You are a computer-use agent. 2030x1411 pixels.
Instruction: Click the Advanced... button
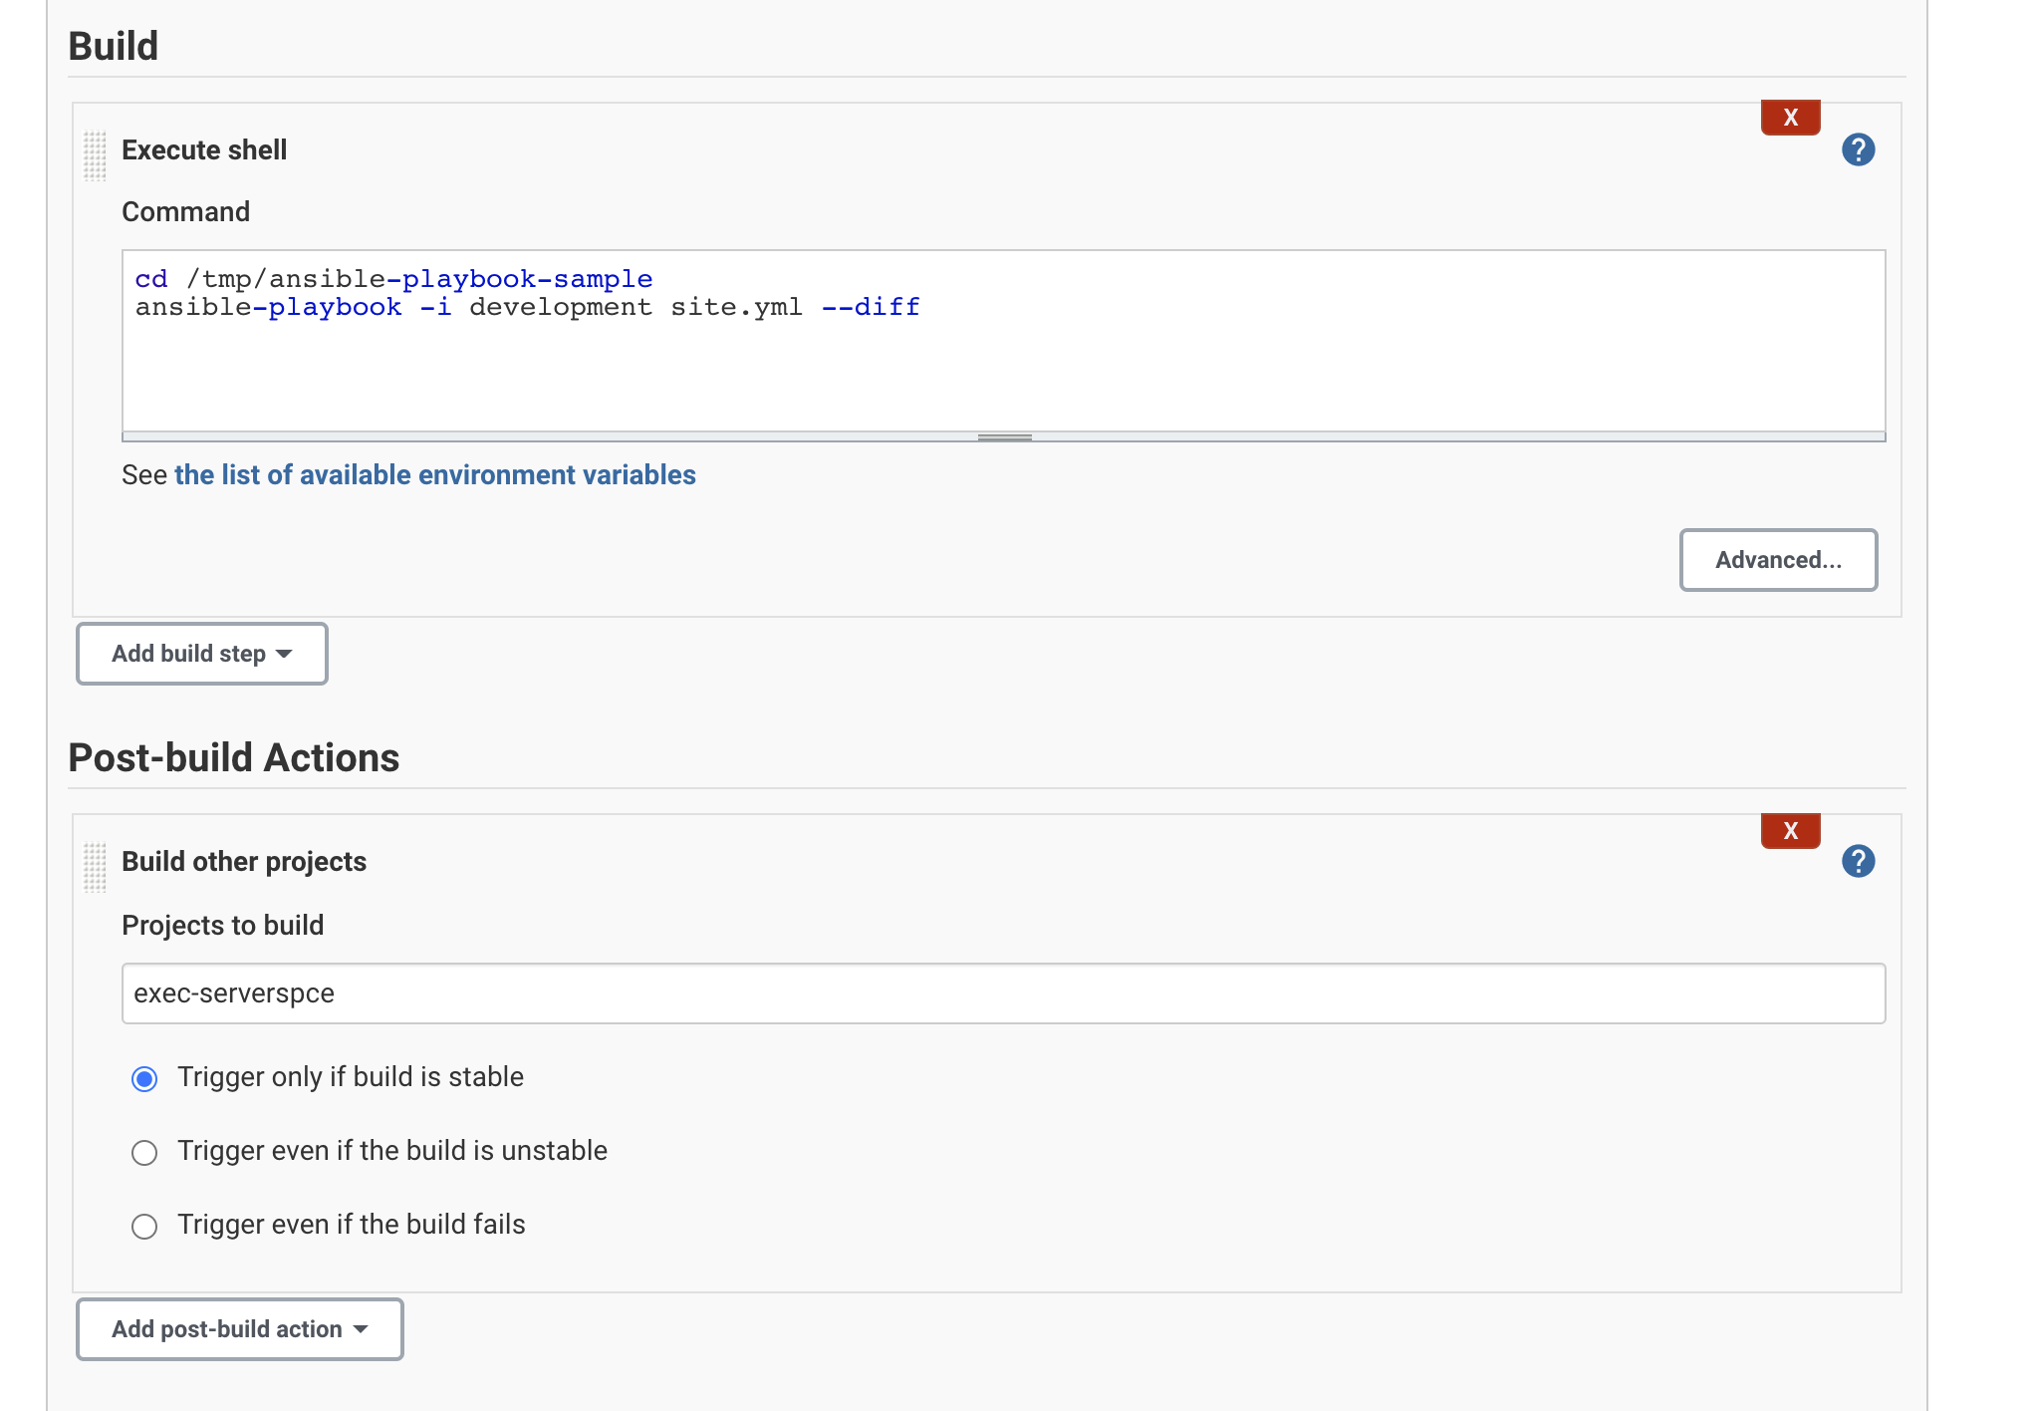click(1777, 560)
